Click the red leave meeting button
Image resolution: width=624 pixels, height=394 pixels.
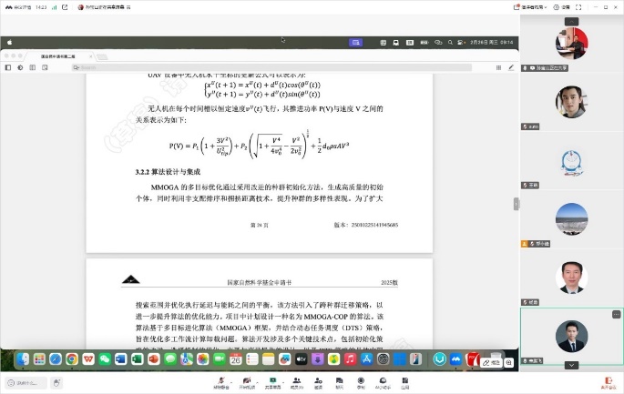pyautogui.click(x=604, y=381)
